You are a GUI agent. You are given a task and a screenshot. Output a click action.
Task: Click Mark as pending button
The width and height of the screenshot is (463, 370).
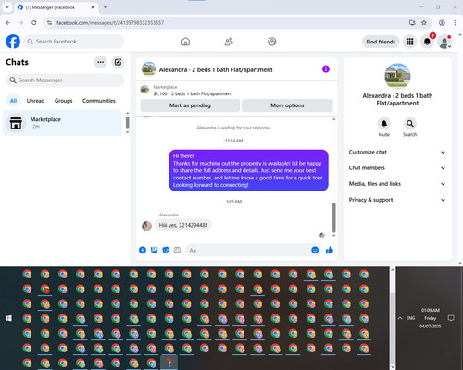(190, 105)
